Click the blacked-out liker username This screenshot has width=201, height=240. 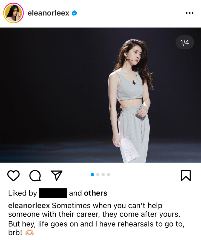pos(53,193)
